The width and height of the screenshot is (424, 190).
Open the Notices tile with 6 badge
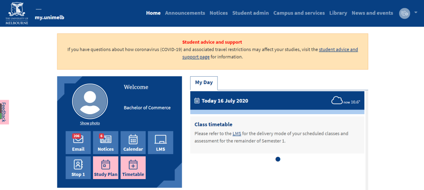pyautogui.click(x=106, y=142)
